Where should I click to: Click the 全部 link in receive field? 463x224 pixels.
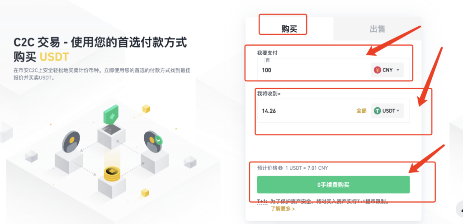click(x=361, y=111)
